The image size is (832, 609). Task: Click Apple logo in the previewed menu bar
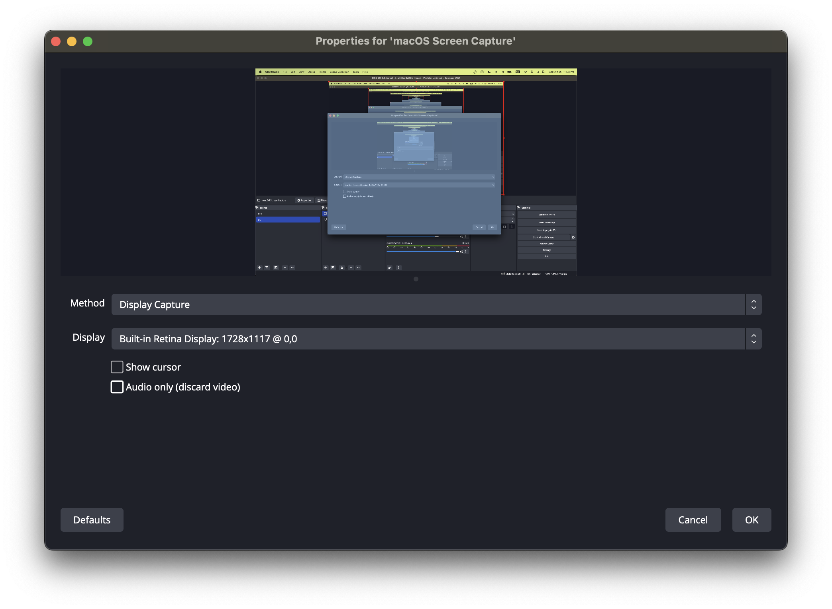click(260, 72)
